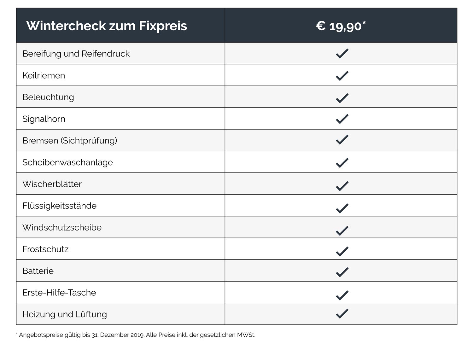Click the checkmark for Frostschutz

point(342,251)
